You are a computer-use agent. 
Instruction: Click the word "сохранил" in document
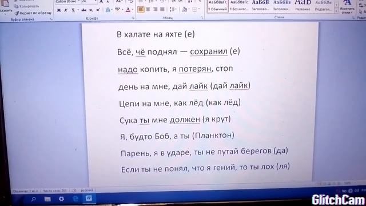click(x=209, y=51)
